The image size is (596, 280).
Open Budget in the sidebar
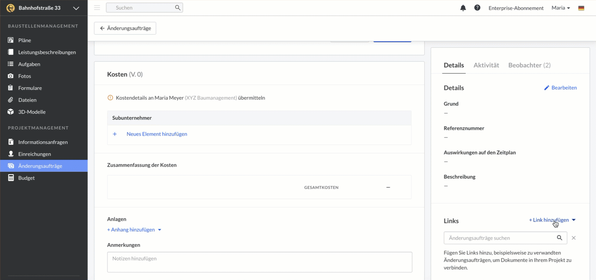tap(26, 178)
